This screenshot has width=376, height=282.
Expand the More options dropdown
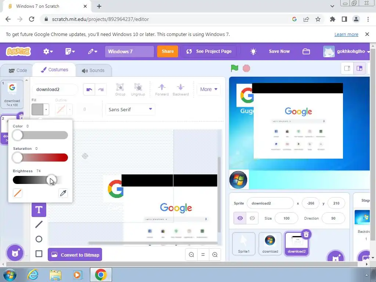(209, 89)
